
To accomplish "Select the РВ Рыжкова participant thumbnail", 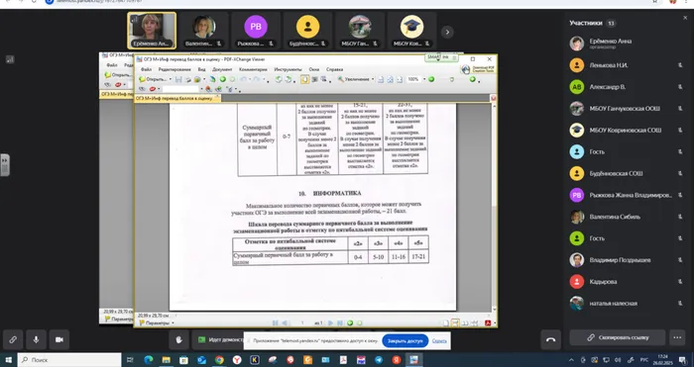I will tap(256, 31).
